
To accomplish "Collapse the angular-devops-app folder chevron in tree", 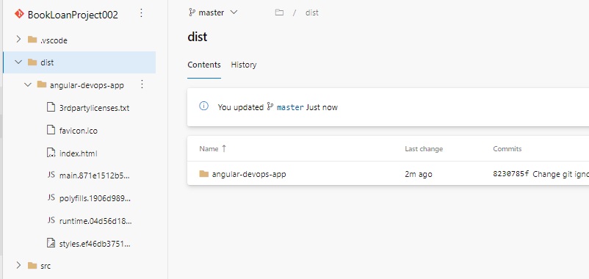I will 28,85.
